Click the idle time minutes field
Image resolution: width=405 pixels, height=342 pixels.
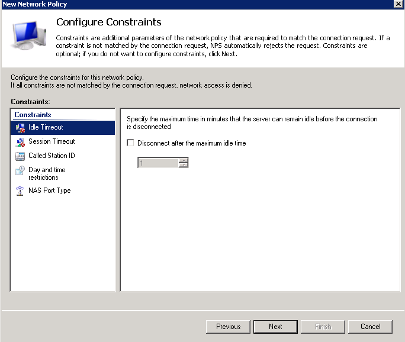(158, 163)
